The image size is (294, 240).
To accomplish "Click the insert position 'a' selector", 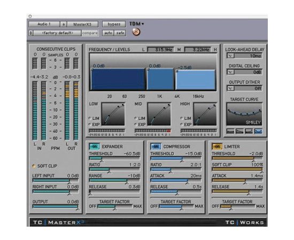I will coord(64,24).
